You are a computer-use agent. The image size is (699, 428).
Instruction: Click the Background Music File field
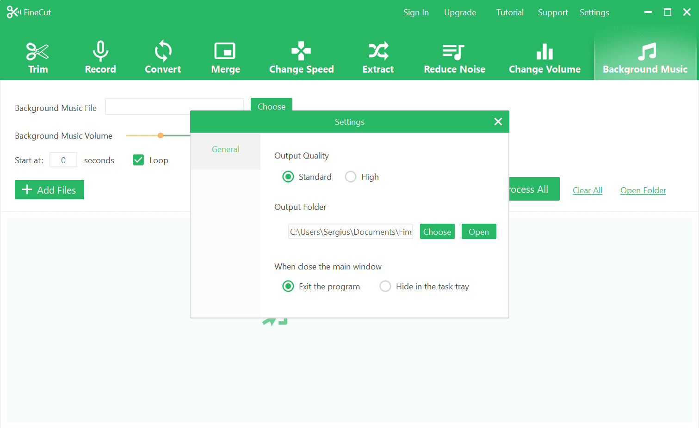pyautogui.click(x=174, y=106)
